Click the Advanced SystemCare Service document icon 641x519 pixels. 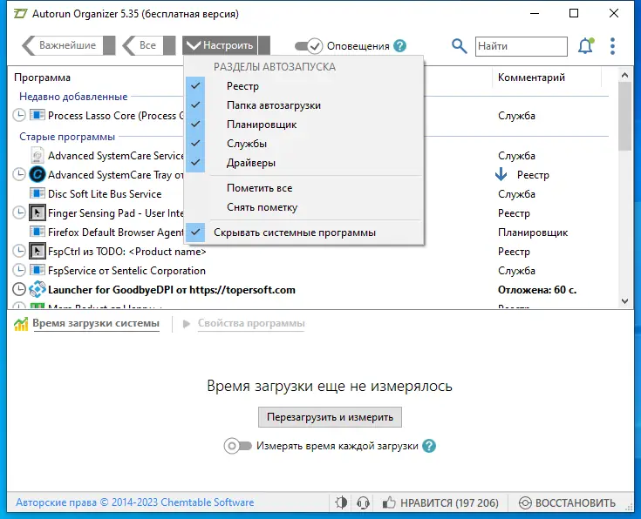(38, 155)
